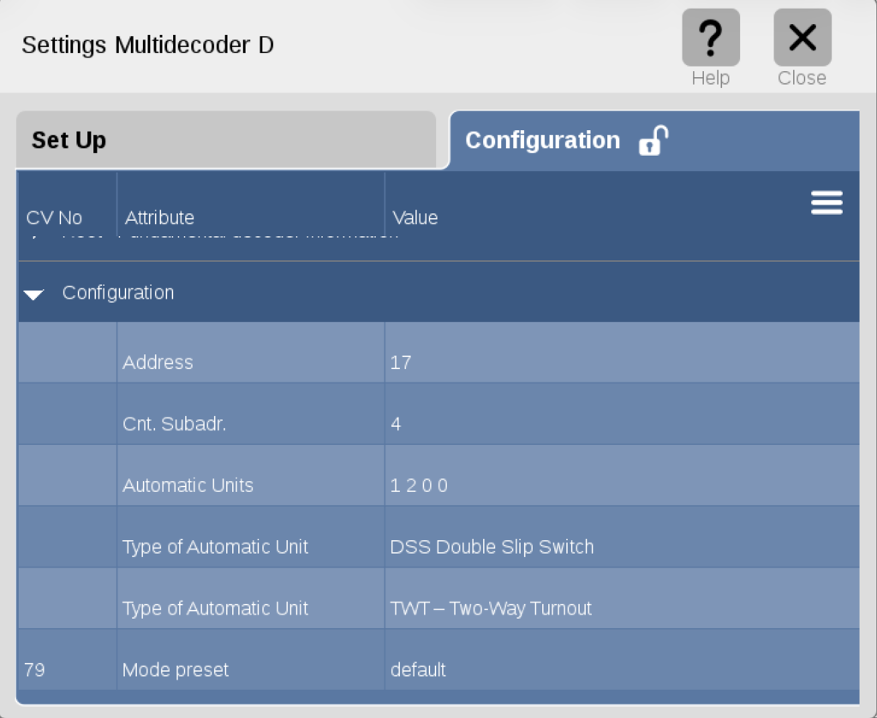Toggle the unlocked padlock icon
Screen dimensions: 877x718
[653, 140]
